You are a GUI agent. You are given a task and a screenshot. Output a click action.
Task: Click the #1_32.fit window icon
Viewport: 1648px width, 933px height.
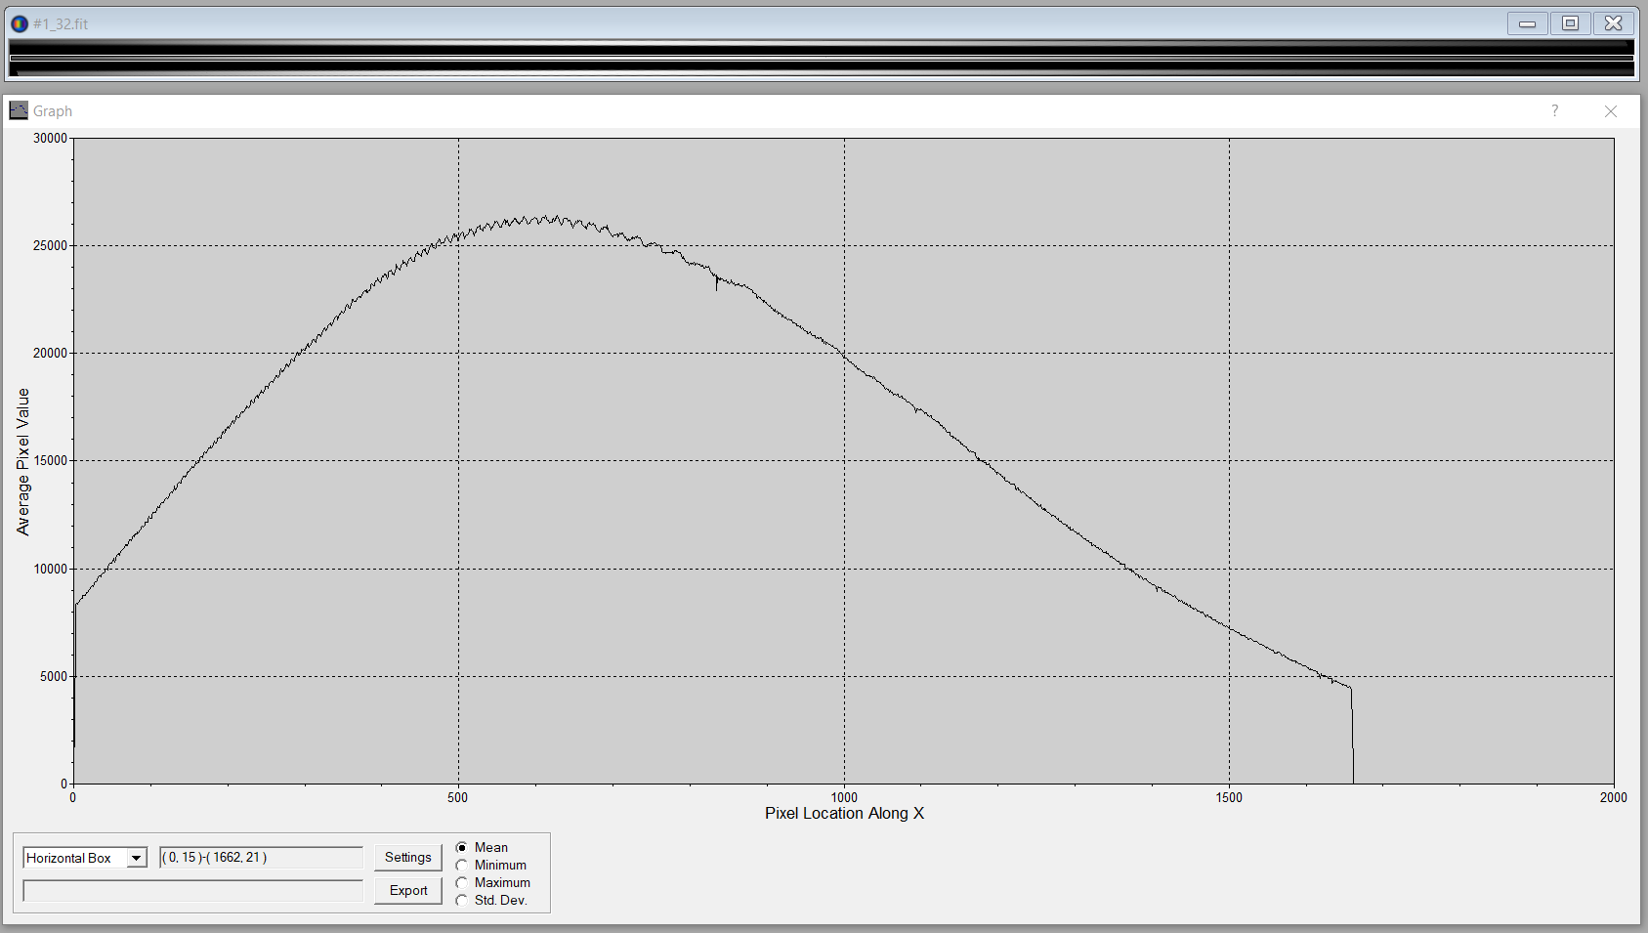point(19,23)
